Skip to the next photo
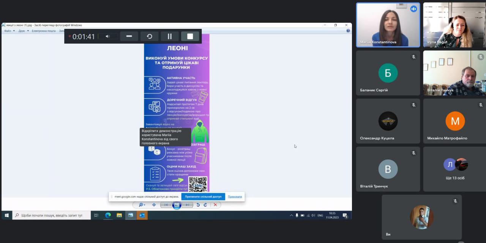Viewport: 486px width, 243px height. pos(188,205)
